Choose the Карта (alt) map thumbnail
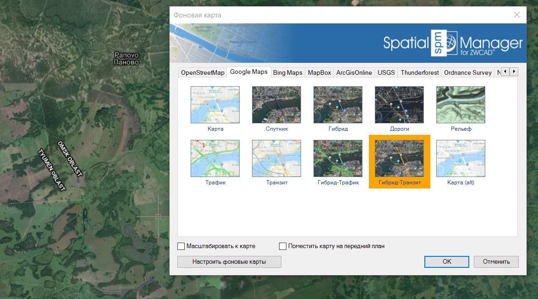The height and width of the screenshot is (299, 538). coord(461,158)
